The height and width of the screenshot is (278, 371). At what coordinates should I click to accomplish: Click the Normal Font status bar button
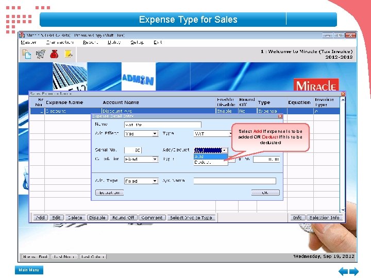point(36,257)
